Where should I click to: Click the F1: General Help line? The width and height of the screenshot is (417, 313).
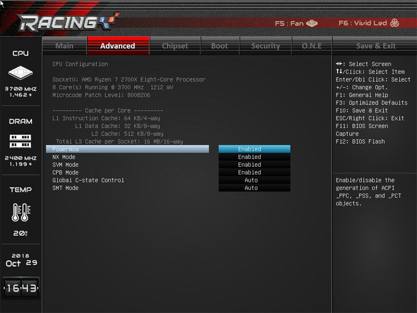361,95
